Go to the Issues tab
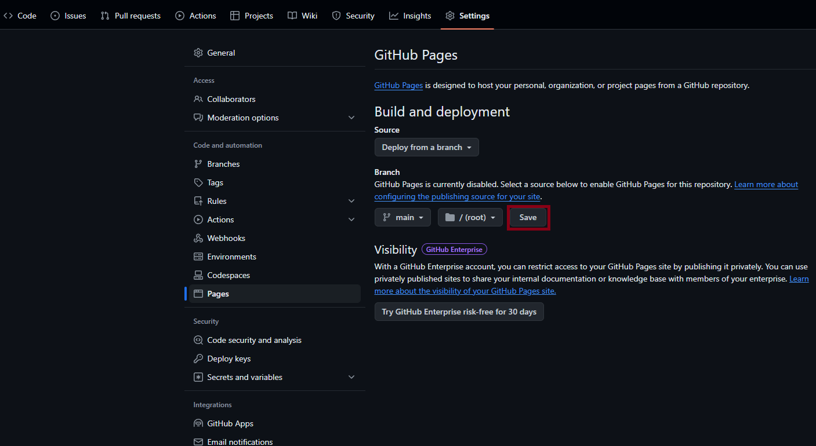 click(x=68, y=16)
